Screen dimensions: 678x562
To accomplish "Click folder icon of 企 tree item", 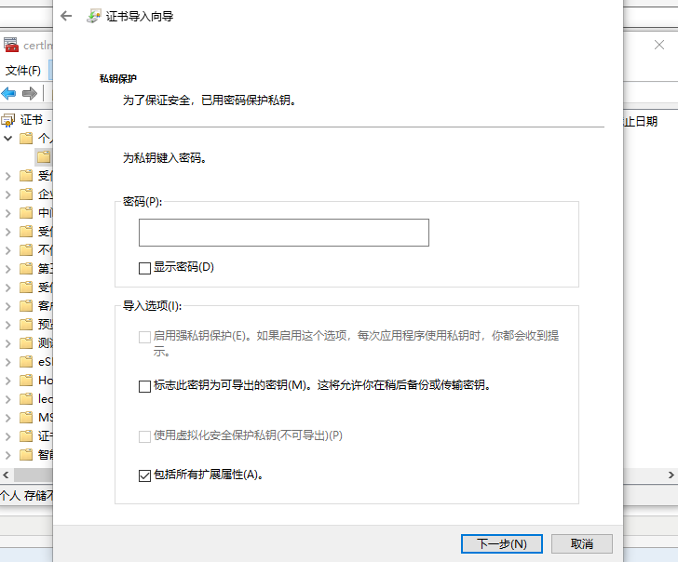I will [26, 194].
